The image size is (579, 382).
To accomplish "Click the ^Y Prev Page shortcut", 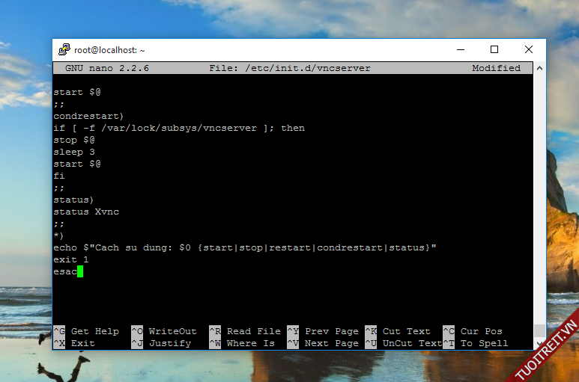I will (x=322, y=331).
